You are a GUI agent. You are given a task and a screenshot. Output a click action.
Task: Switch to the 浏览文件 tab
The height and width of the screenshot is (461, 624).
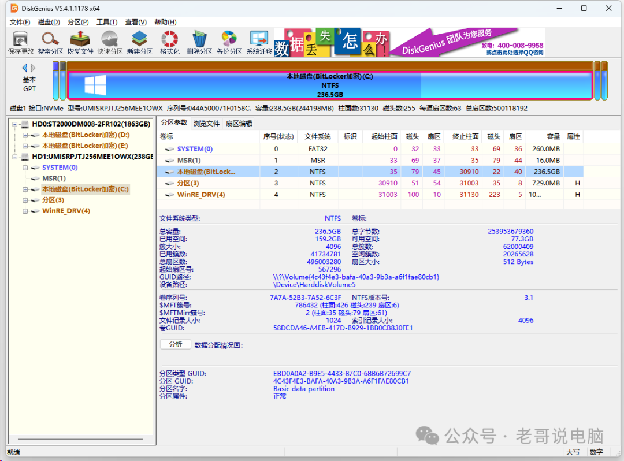206,124
